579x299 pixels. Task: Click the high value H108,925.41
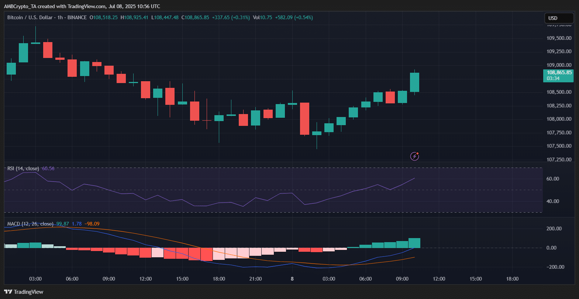pyautogui.click(x=134, y=17)
